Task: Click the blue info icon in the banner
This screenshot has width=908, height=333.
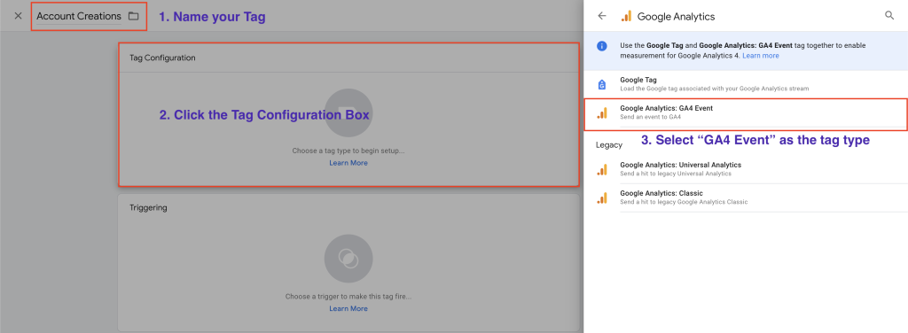Action: point(602,46)
